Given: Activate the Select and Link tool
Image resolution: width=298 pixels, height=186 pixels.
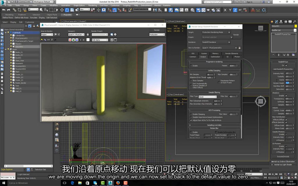Looking at the screenshot, I should coord(15,10).
